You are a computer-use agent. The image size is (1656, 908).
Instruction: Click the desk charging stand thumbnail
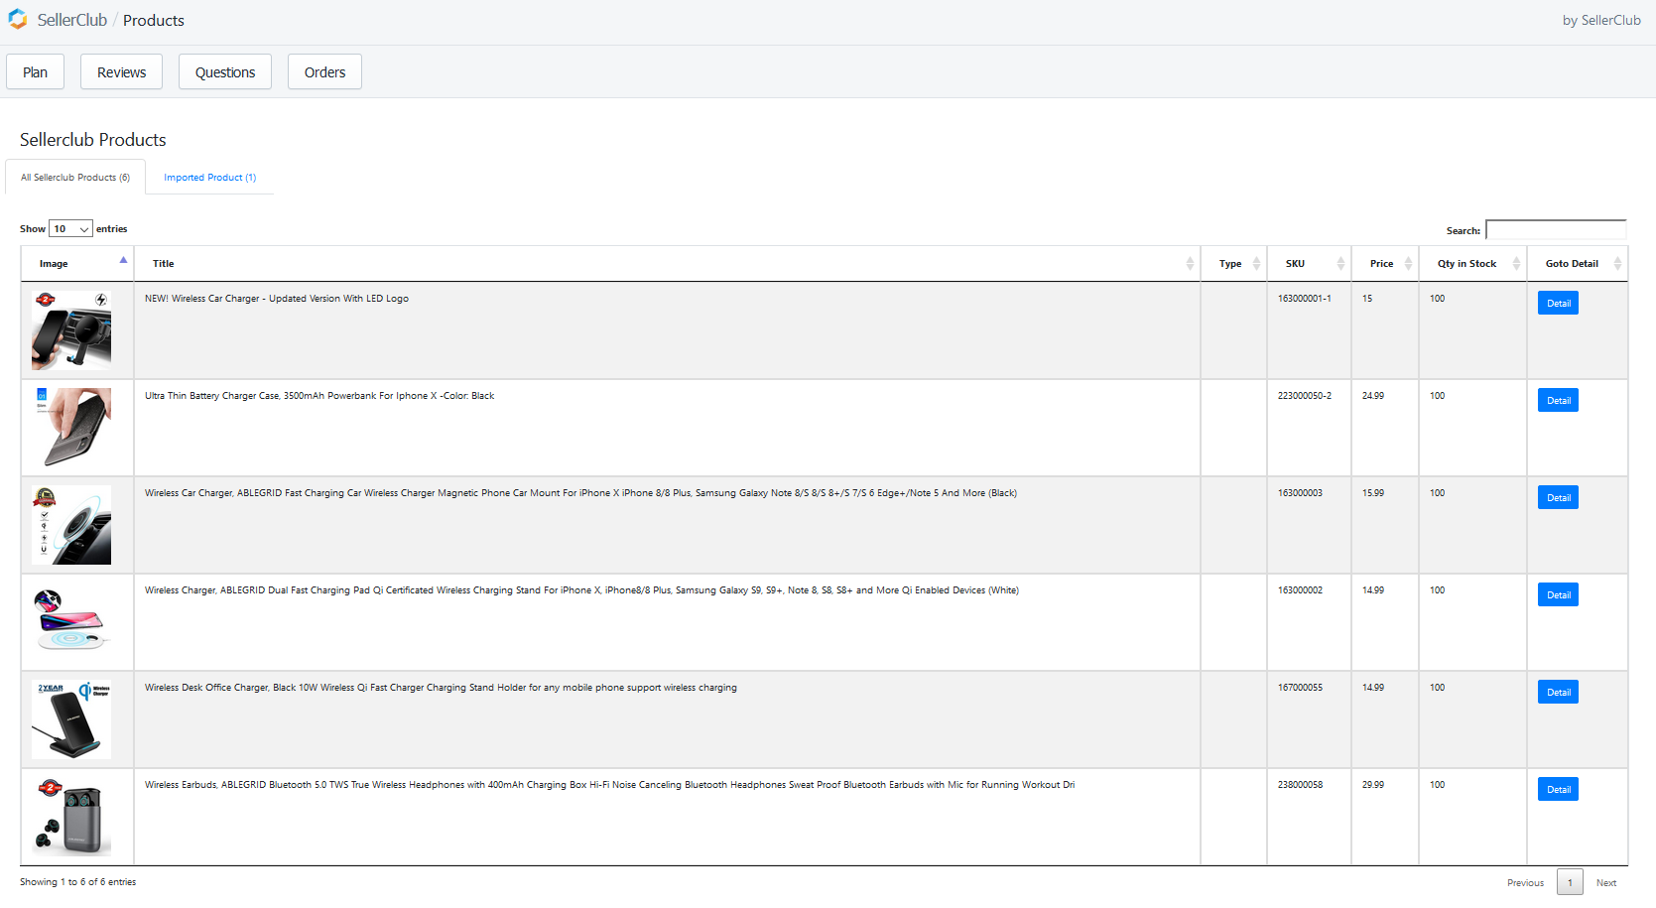click(71, 719)
